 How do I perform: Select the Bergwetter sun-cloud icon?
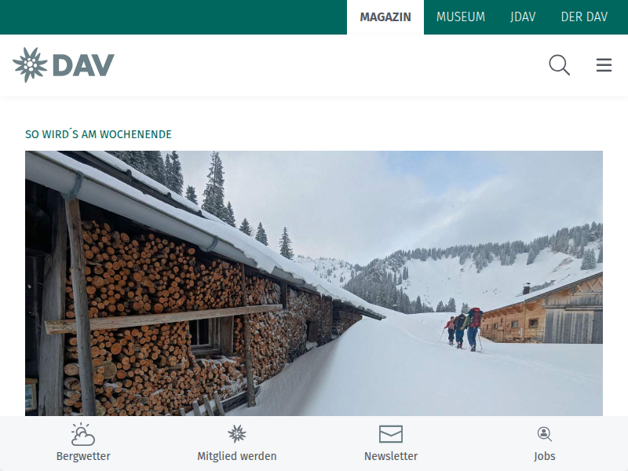83,434
